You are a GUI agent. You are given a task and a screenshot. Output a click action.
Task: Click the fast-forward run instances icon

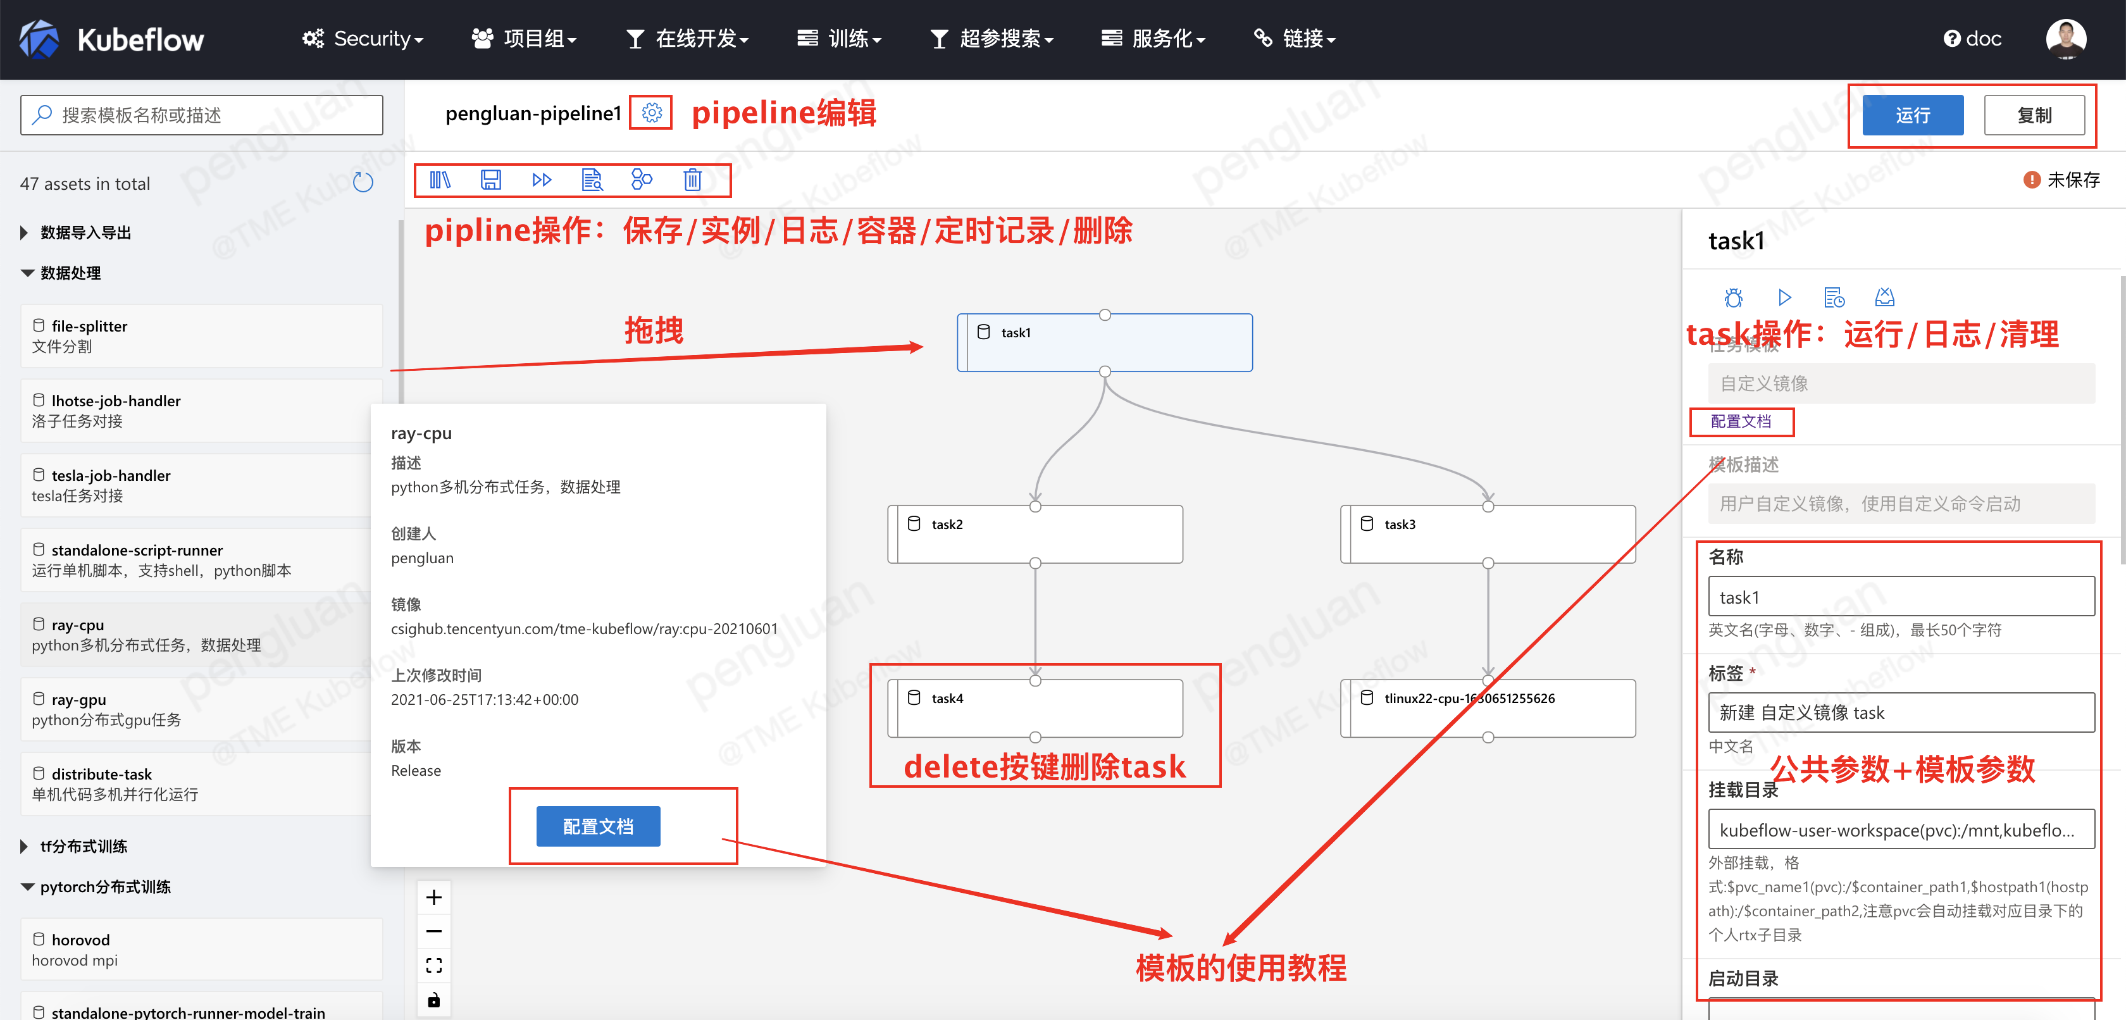[x=542, y=180]
